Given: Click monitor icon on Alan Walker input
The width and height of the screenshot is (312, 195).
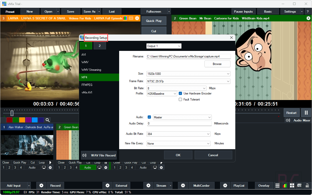Looking at the screenshot, I should tap(44, 168).
